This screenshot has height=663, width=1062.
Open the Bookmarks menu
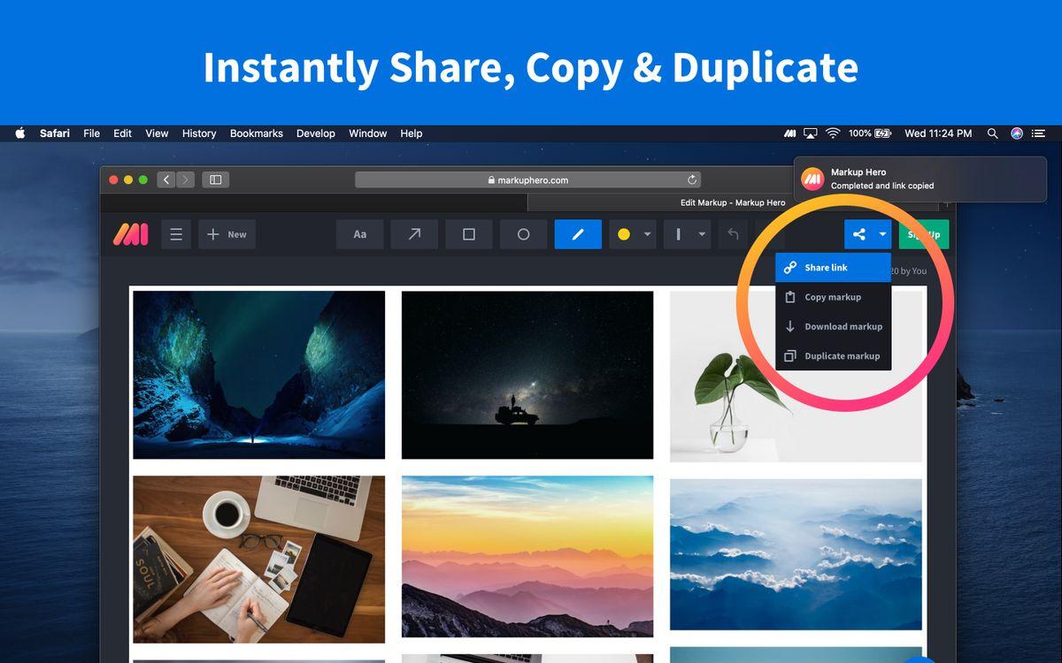click(257, 133)
